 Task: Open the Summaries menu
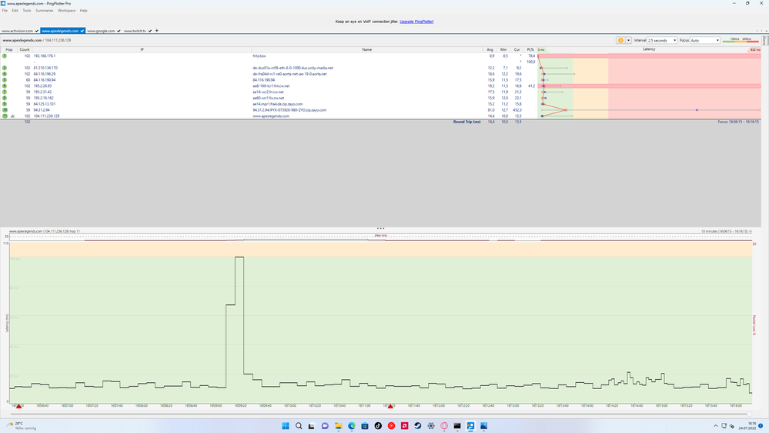pos(45,11)
